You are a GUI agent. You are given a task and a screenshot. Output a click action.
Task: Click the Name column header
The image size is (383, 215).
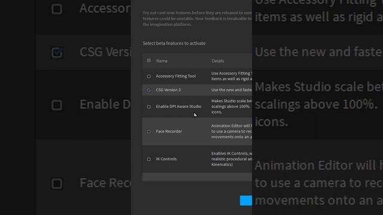coord(162,61)
